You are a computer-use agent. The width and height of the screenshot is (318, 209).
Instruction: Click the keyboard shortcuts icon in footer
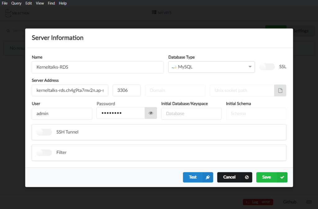point(309,202)
